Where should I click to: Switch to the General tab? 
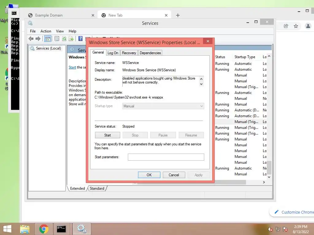click(98, 52)
